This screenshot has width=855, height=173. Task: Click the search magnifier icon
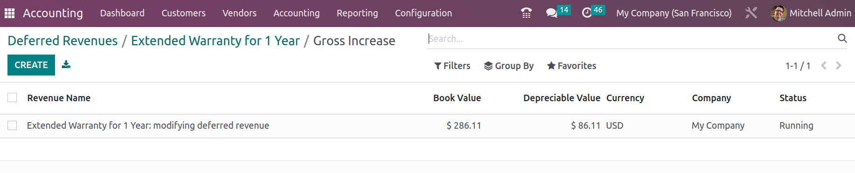pos(842,39)
